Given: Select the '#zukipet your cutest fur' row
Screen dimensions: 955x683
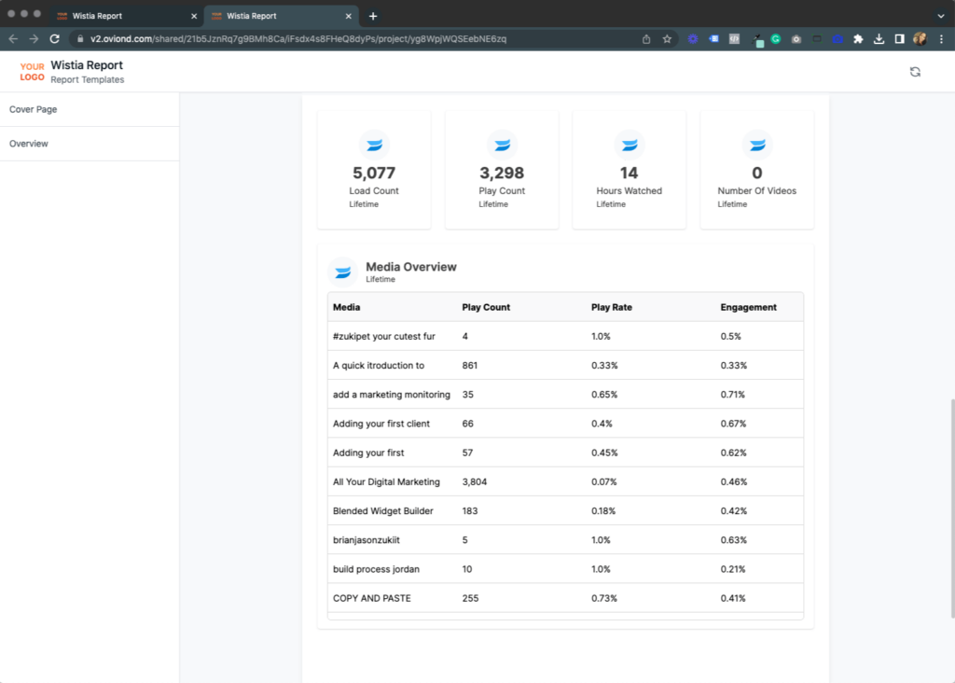Looking at the screenshot, I should pos(565,336).
